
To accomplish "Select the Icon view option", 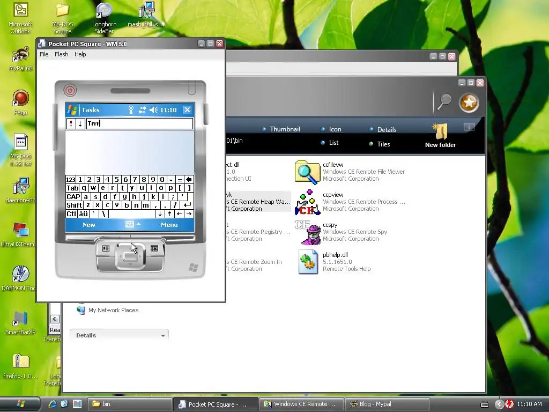I will coord(331,129).
